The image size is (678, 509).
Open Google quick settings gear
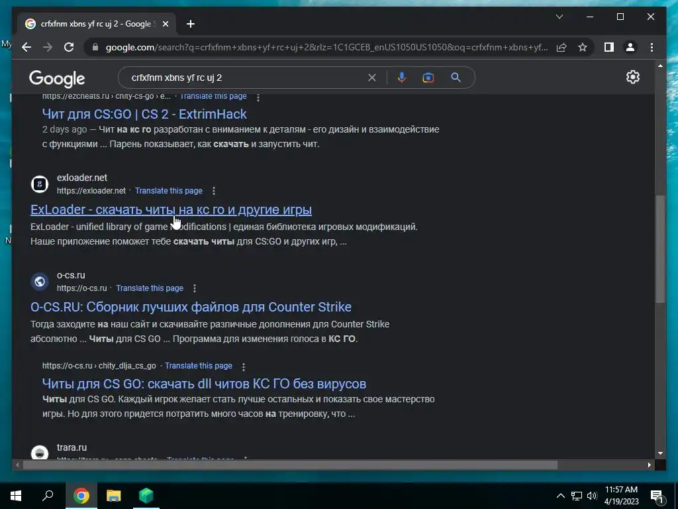pos(632,77)
